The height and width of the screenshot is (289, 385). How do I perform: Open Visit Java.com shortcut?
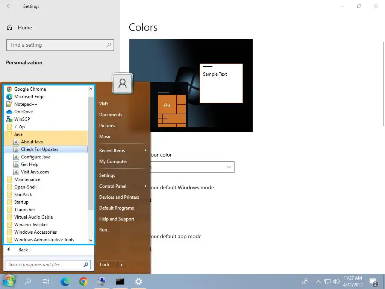pyautogui.click(x=45, y=172)
